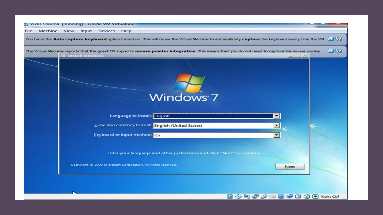Image resolution: width=383 pixels, height=215 pixels.
Task: Click the video capture status icon
Action: [x=290, y=196]
